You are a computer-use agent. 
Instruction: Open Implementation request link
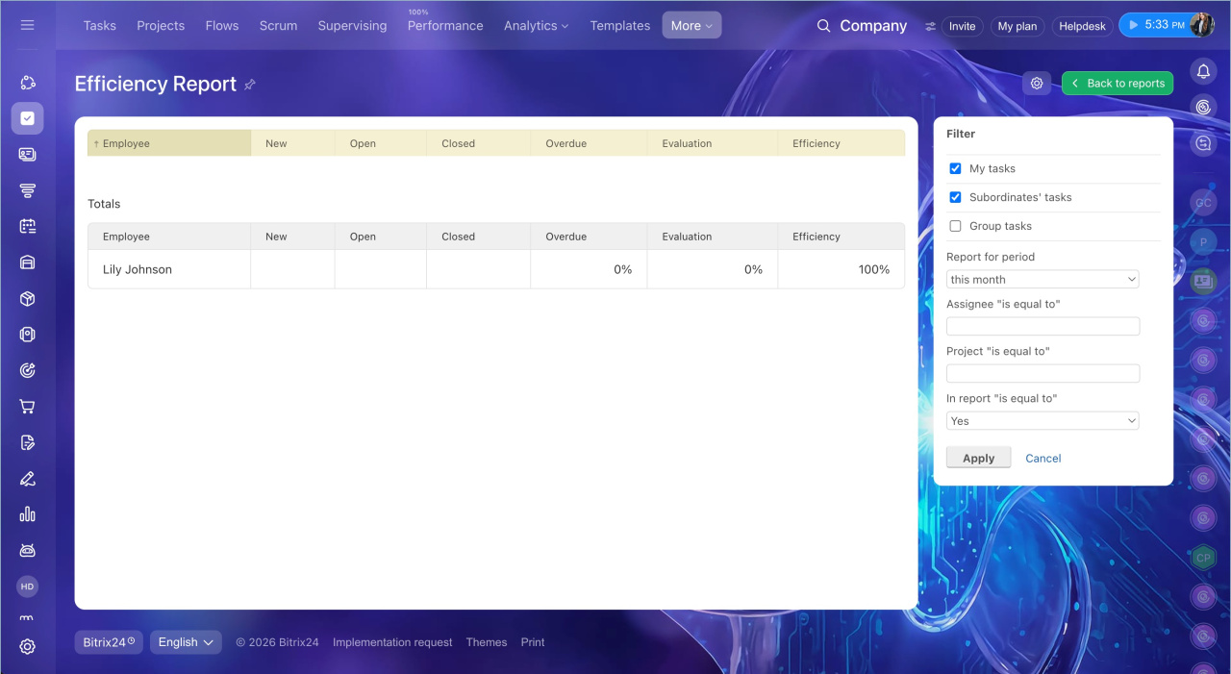click(x=392, y=642)
